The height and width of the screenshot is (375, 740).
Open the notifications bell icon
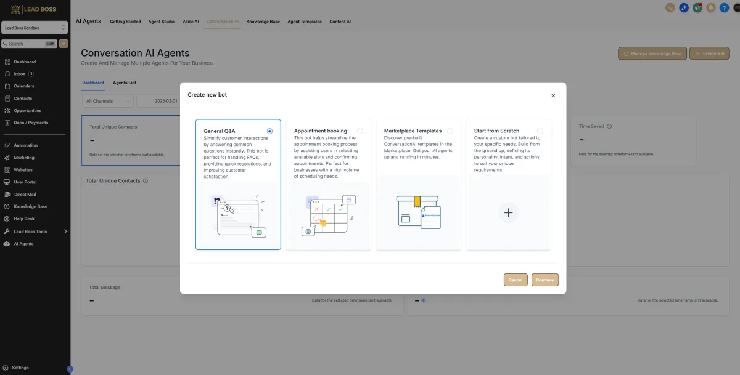[711, 7]
